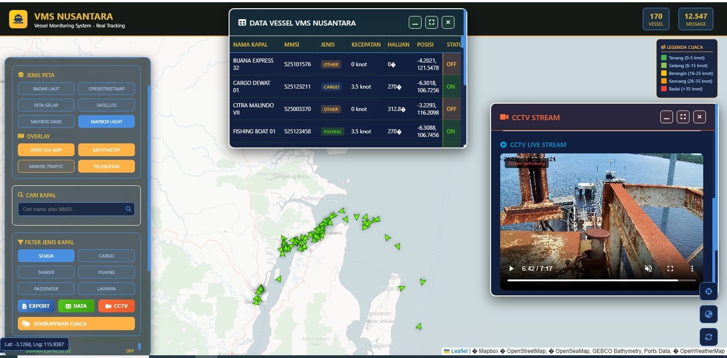Screen dimensions: 727x358
Task: Click the Badai red legend swatch
Action: coord(664,89)
